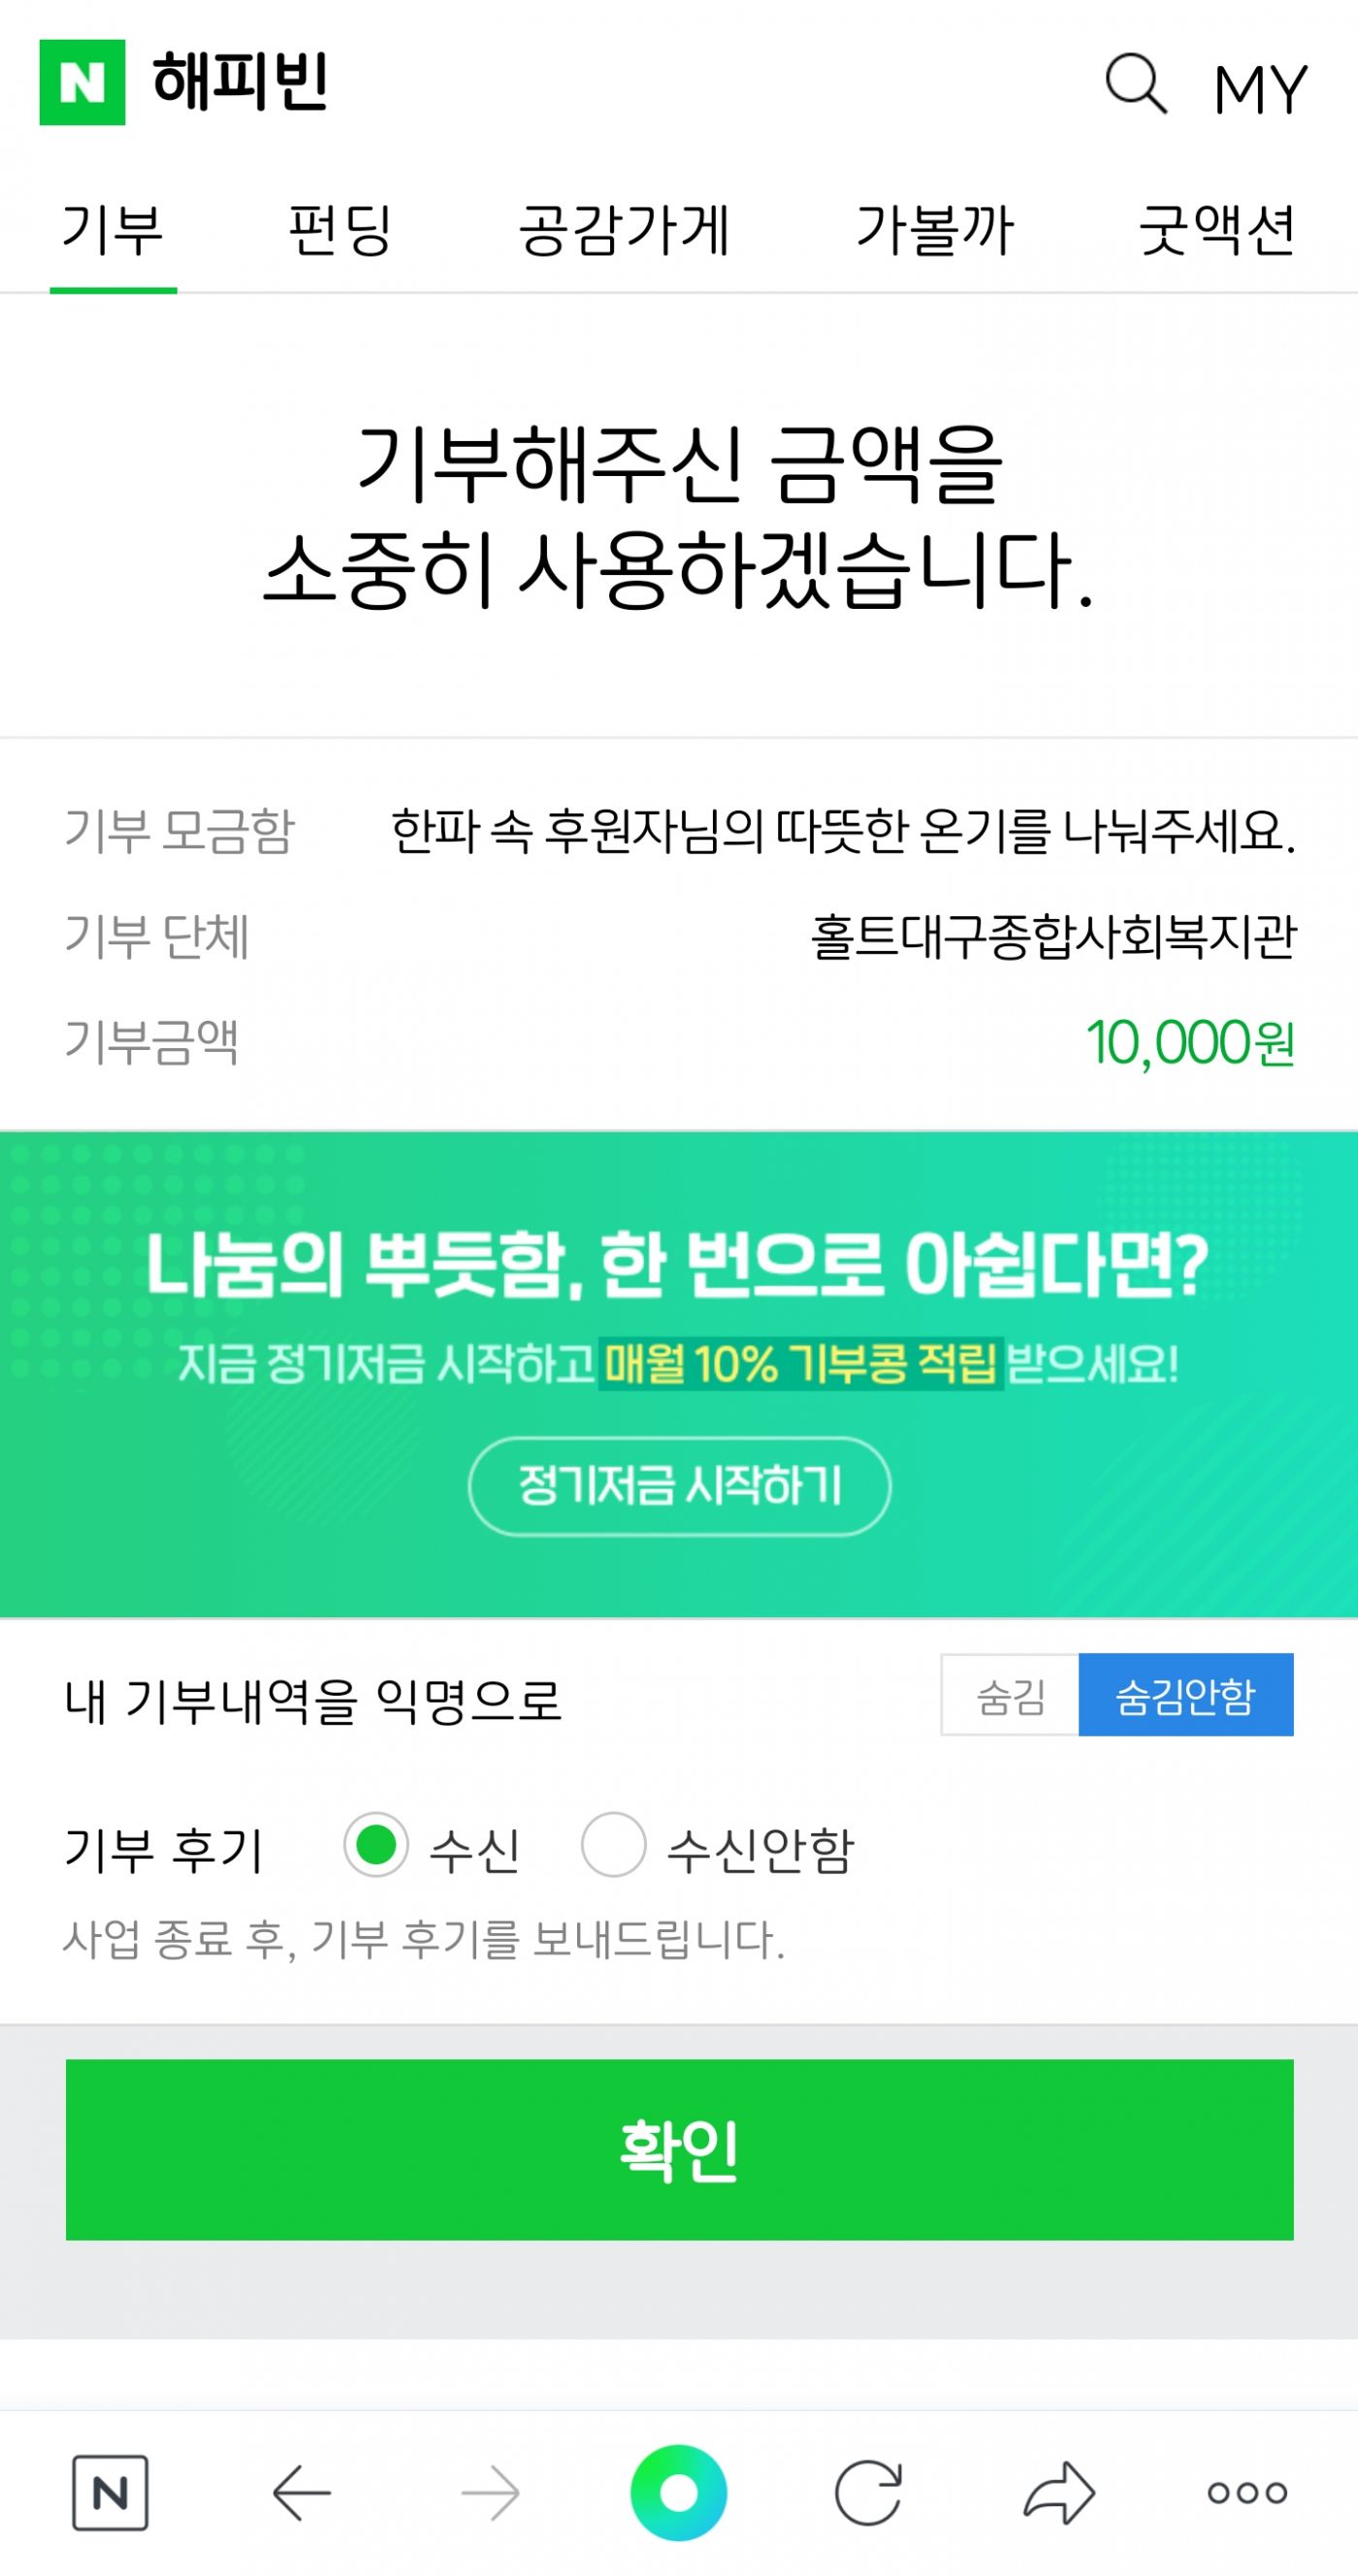This screenshot has height=2576, width=1358.
Task: Tap the green Naver N logo
Action: coord(82,82)
